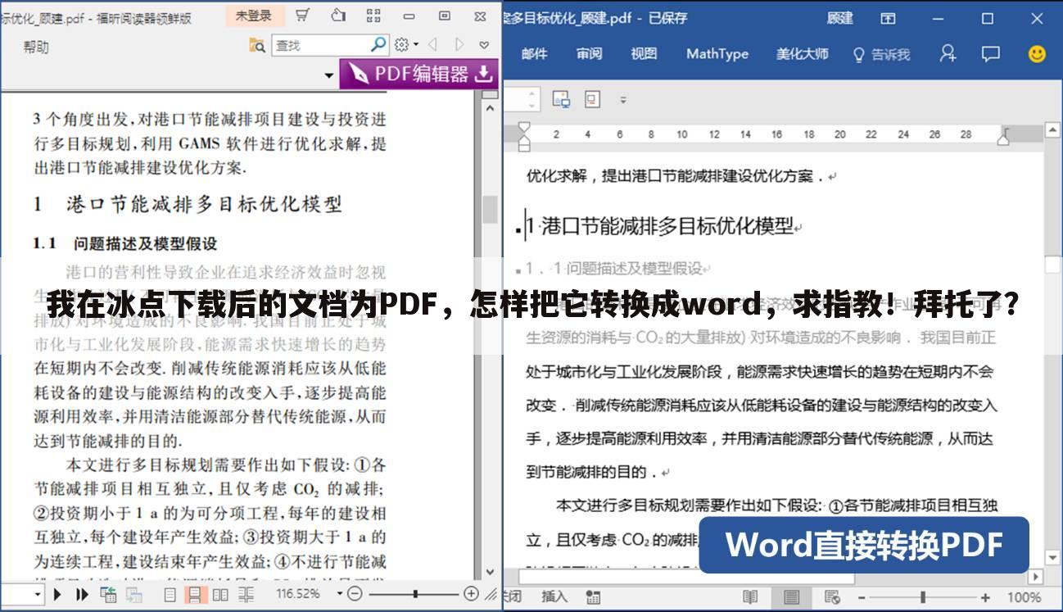
Task: Click the skin/theme shirt icon in Foxit title bar
Action: click(338, 16)
